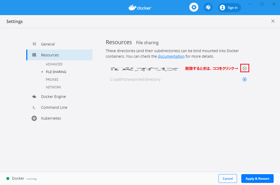Viewport: 280px width, 185px height.
Task: Click the Cancel button
Action: tap(227, 178)
